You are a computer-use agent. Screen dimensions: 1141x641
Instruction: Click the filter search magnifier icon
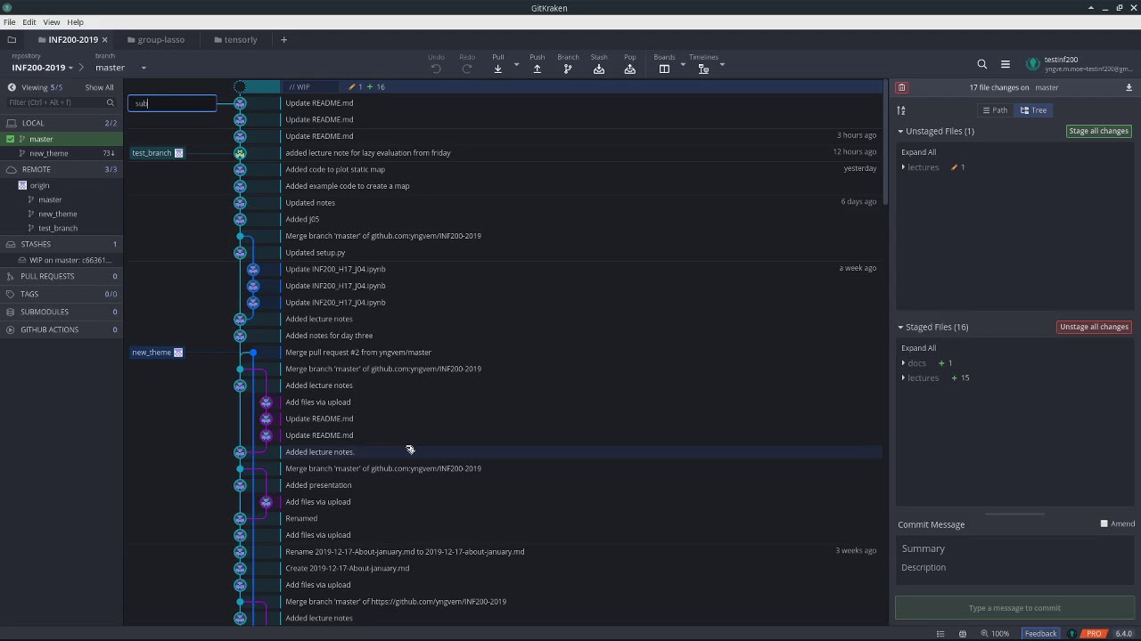(111, 102)
